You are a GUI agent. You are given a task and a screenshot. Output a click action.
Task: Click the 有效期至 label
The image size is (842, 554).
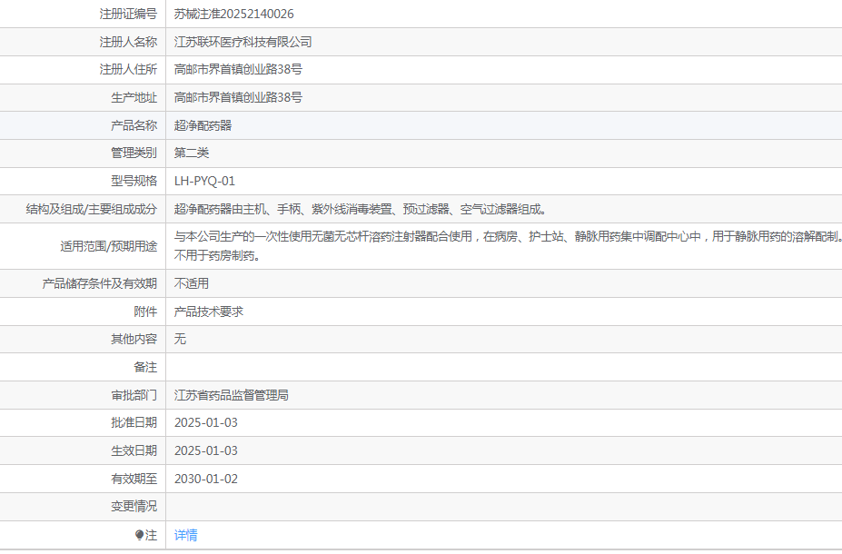pyautogui.click(x=134, y=479)
